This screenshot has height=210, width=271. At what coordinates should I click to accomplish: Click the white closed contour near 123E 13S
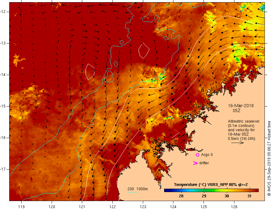click(x=144, y=51)
